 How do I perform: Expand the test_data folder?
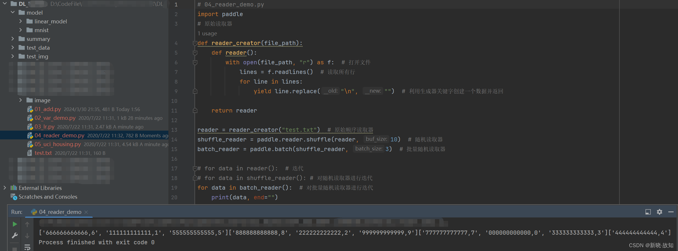(x=13, y=47)
